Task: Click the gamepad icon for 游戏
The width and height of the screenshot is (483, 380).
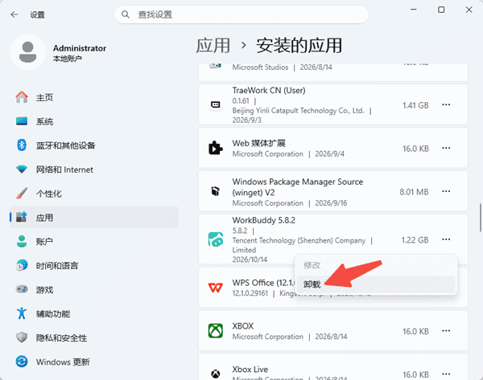Action: pyautogui.click(x=22, y=289)
